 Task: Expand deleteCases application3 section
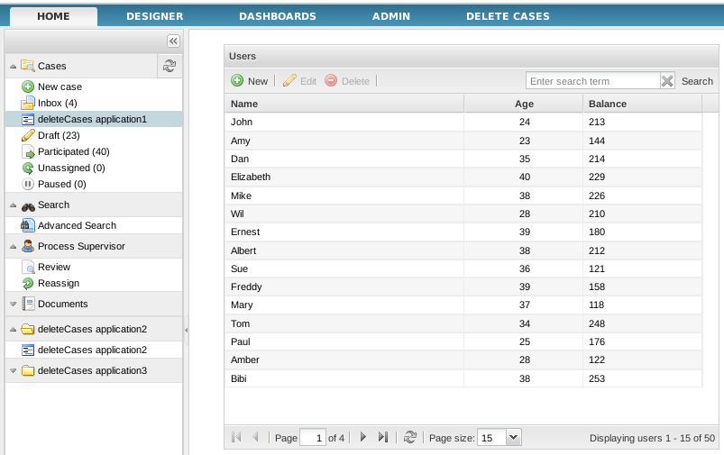click(13, 370)
